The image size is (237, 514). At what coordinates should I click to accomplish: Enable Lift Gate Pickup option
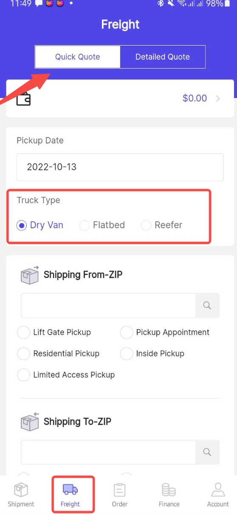(54, 332)
